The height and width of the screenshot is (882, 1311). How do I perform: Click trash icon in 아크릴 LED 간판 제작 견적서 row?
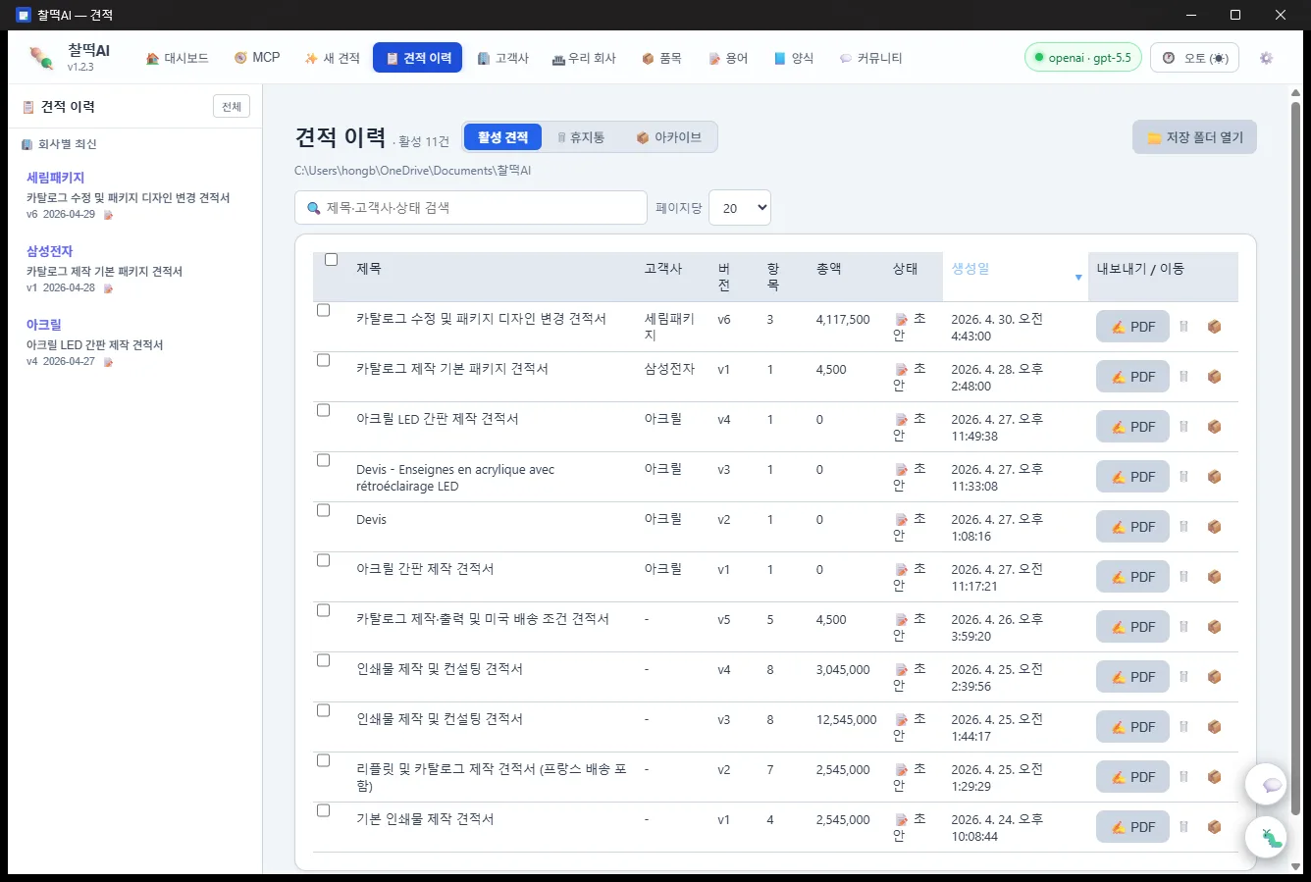click(x=1183, y=427)
